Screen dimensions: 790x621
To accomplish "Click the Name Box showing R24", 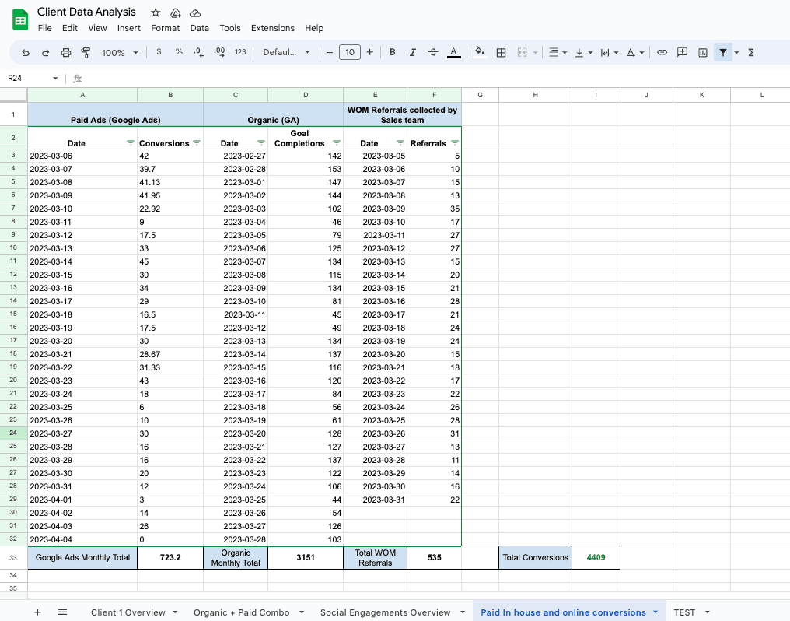I will (31, 79).
